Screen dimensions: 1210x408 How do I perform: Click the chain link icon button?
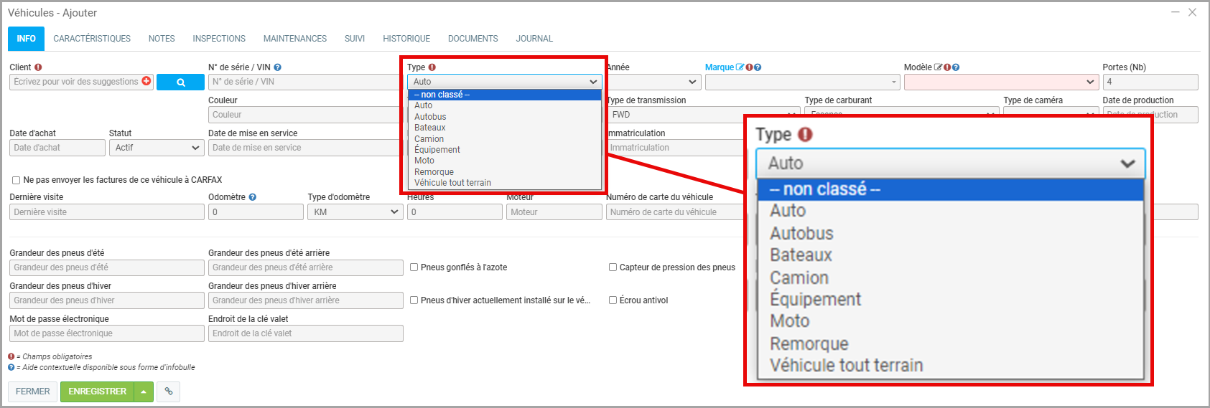click(169, 392)
